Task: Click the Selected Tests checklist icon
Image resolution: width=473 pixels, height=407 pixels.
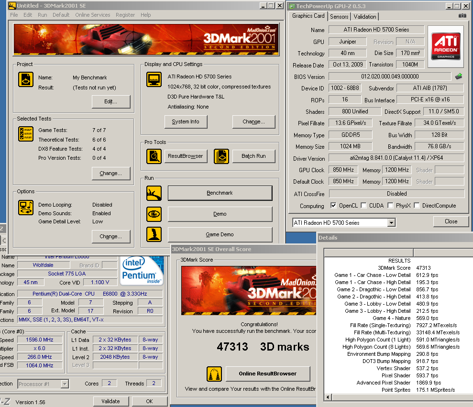Action: (x=26, y=134)
